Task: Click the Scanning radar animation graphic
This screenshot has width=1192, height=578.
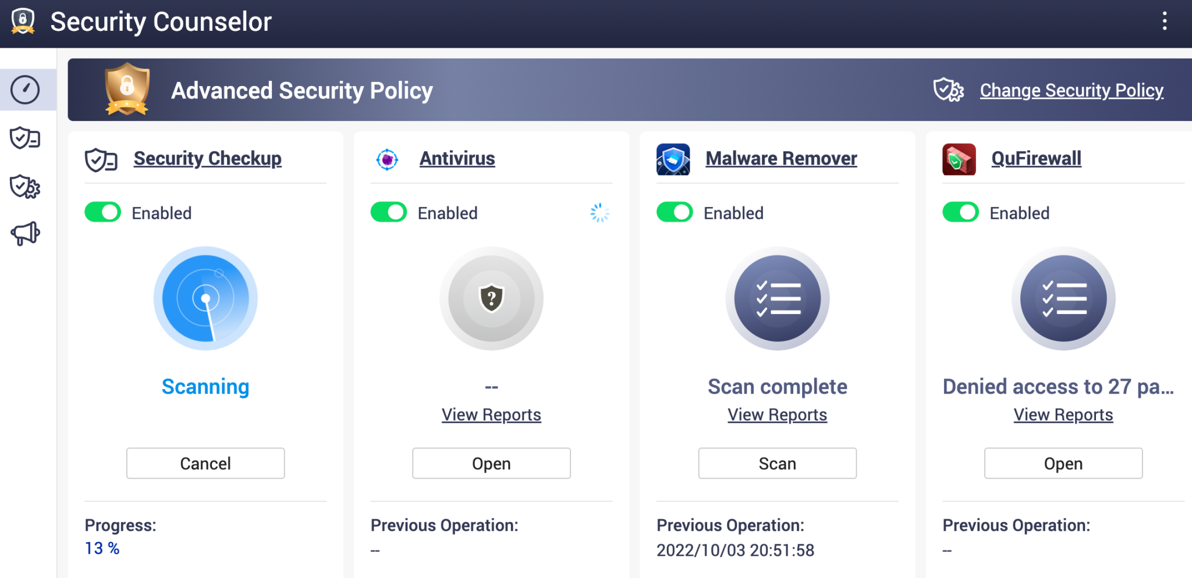Action: pos(205,298)
